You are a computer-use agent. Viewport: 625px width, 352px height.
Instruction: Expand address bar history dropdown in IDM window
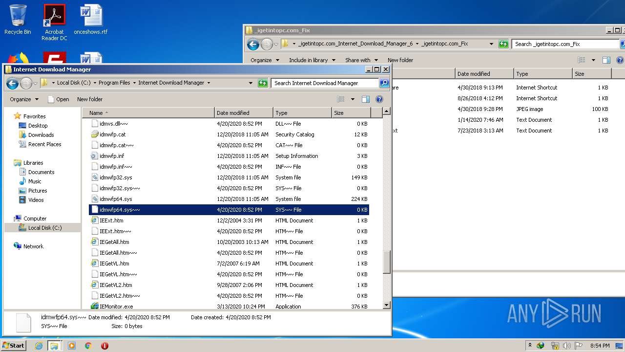250,83
